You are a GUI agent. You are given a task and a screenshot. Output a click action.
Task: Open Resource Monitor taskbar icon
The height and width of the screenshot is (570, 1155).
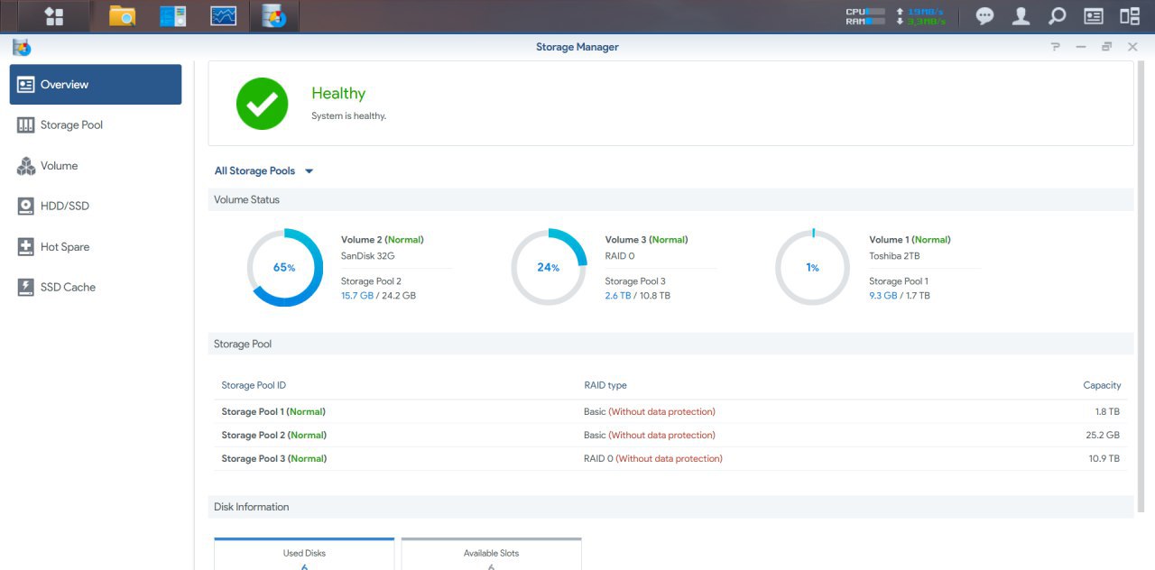click(223, 16)
